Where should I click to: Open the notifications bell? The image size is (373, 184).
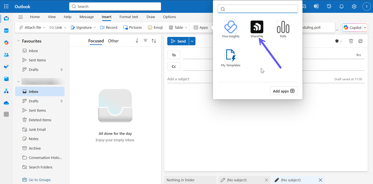tap(341, 6)
